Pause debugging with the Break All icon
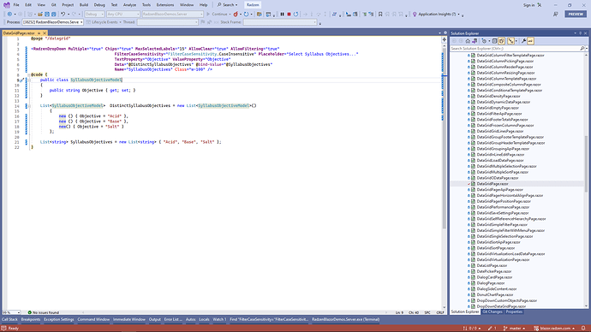Viewport: 591px width, 332px height. 282,15
